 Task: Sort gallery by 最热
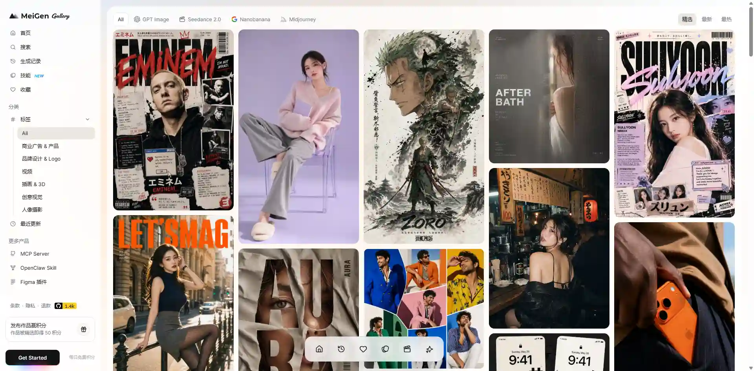point(727,19)
